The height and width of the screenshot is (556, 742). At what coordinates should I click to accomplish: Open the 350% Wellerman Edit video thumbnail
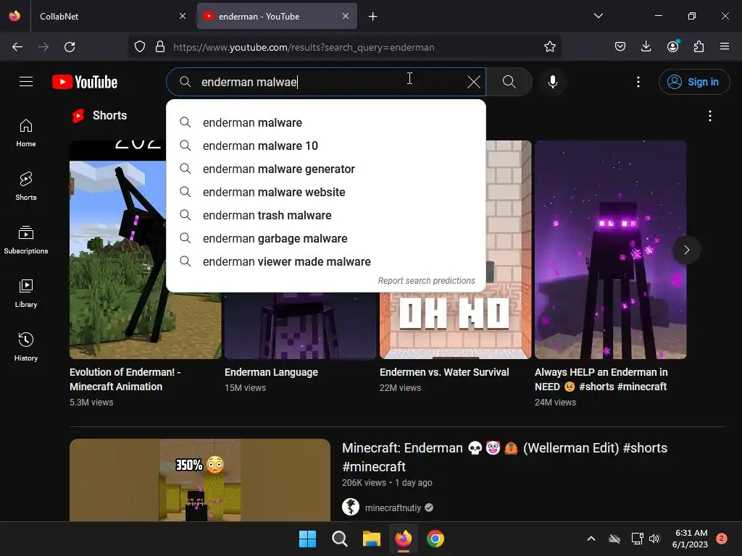coord(200,480)
